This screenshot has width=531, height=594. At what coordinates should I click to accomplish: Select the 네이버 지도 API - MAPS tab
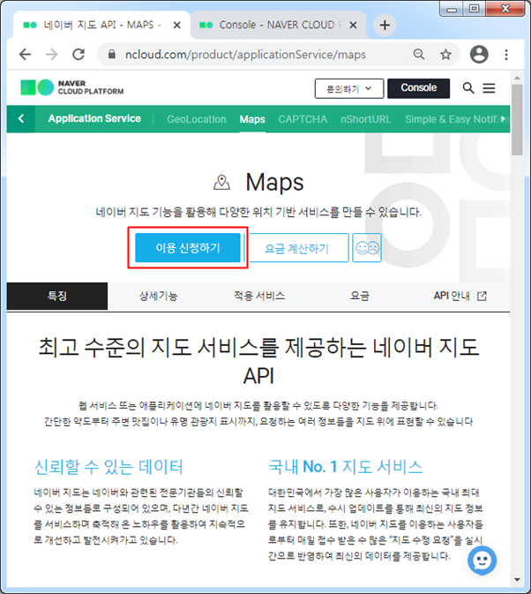[101, 25]
